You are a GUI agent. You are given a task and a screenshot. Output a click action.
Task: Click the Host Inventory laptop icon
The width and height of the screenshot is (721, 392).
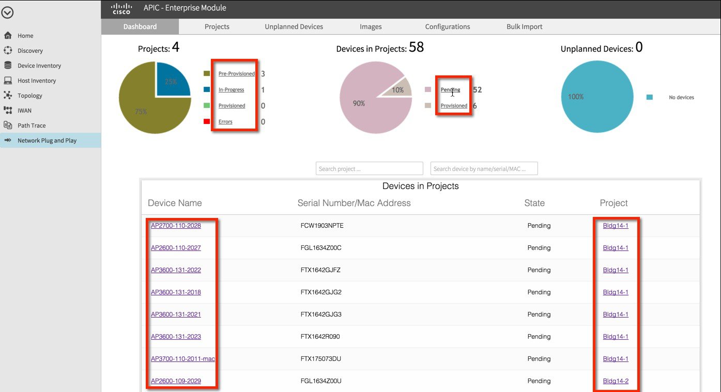point(8,81)
